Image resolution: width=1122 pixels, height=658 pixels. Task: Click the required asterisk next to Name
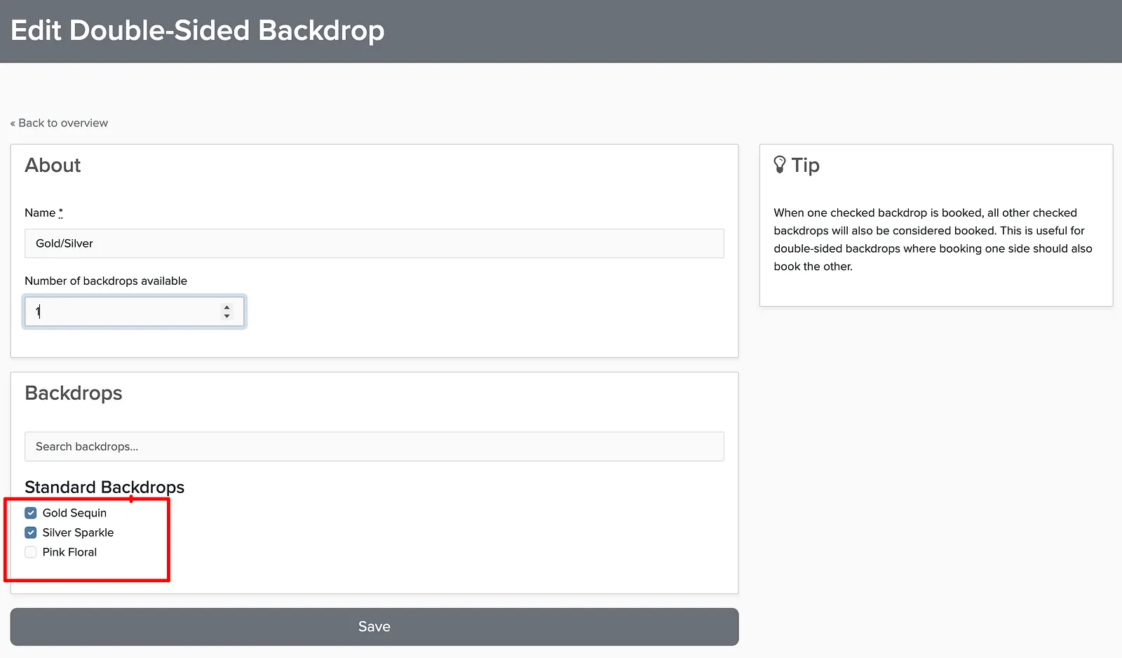pyautogui.click(x=61, y=213)
